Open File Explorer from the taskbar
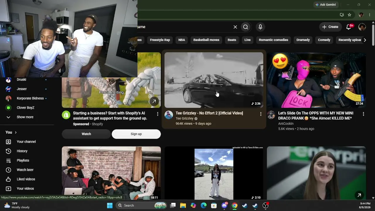This screenshot has height=211, width=375. point(183,205)
